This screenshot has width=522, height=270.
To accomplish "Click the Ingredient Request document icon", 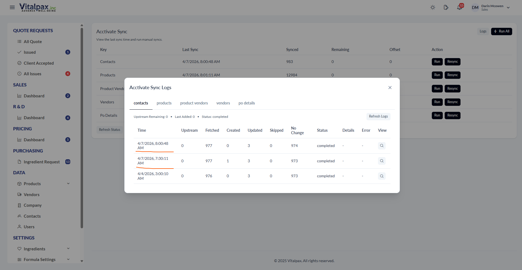I will coord(19,162).
